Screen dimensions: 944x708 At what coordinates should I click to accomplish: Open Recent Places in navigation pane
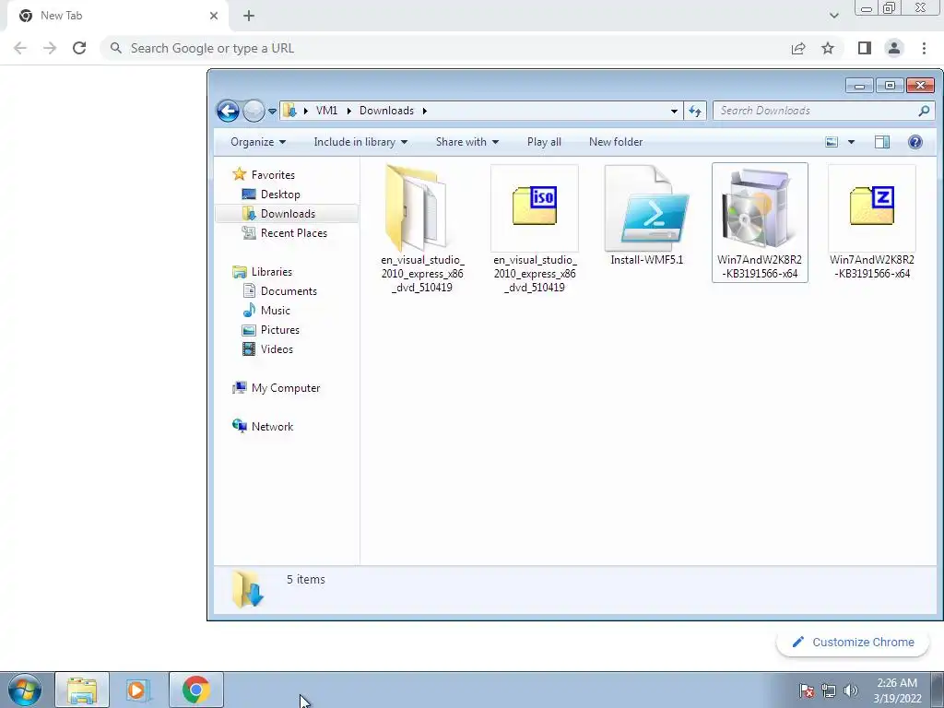click(x=294, y=233)
